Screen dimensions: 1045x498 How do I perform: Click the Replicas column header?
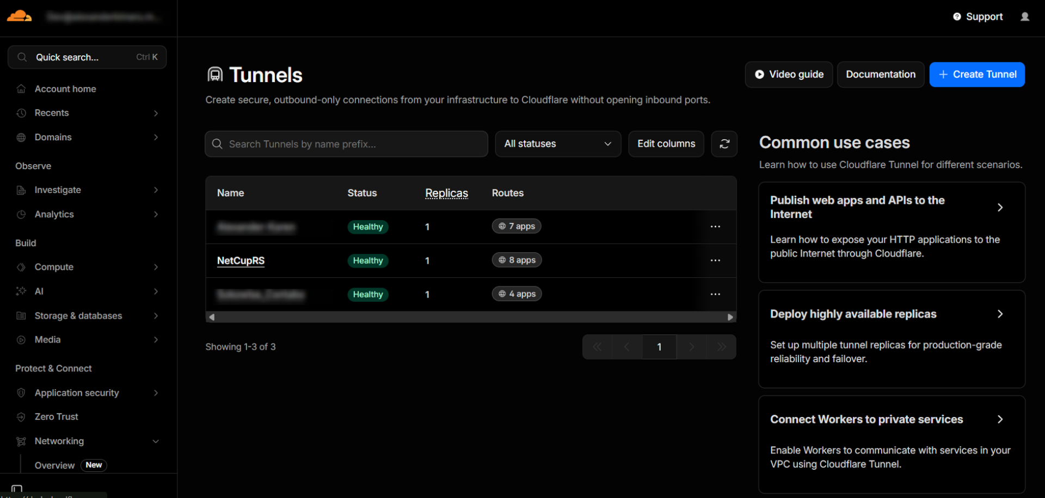click(x=446, y=193)
